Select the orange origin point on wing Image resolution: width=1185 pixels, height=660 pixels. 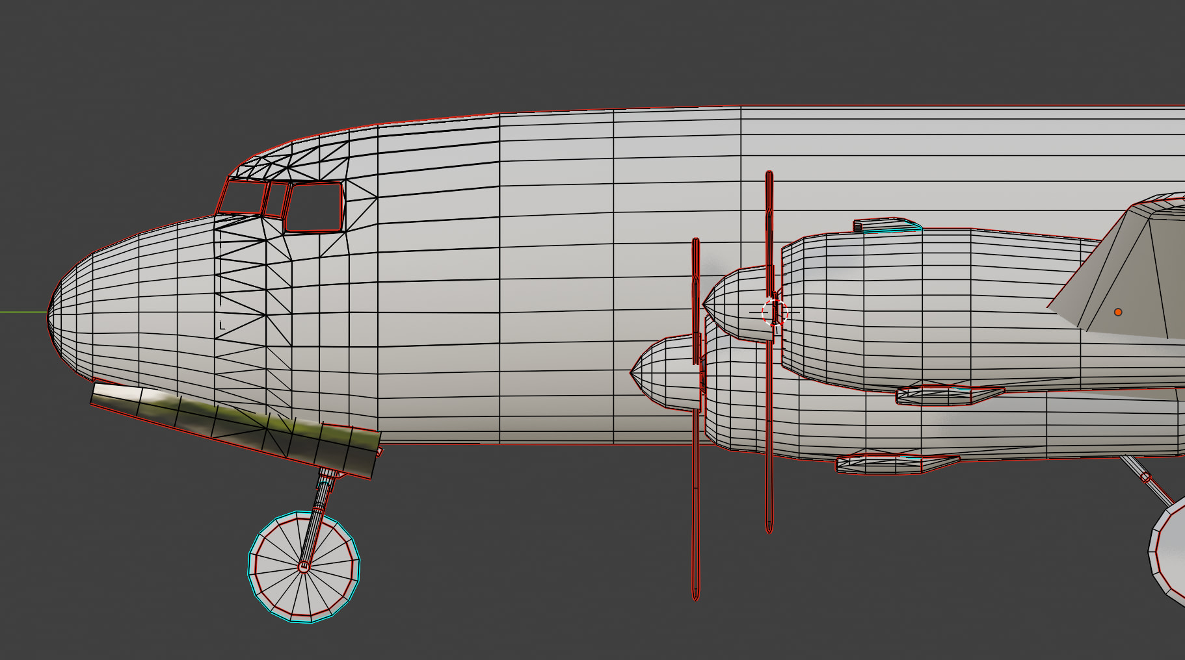click(x=1118, y=312)
